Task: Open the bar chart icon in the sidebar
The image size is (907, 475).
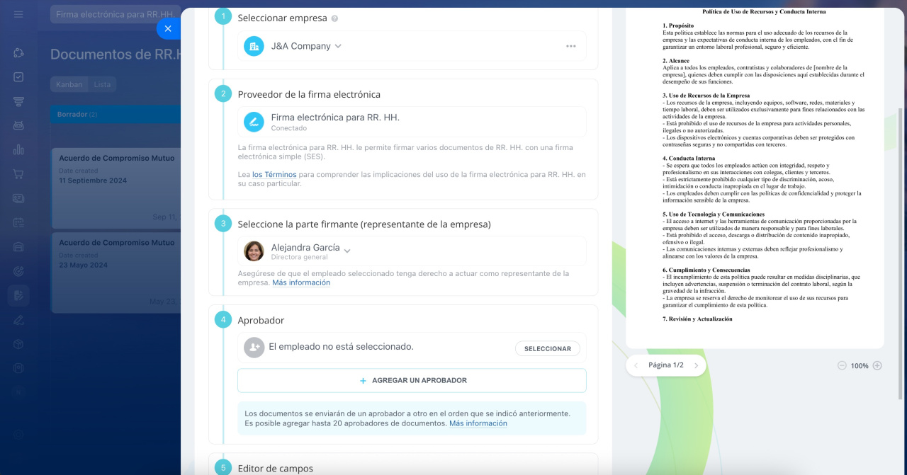Action: [18, 149]
